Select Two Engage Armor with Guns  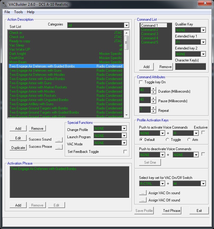(x=66, y=83)
